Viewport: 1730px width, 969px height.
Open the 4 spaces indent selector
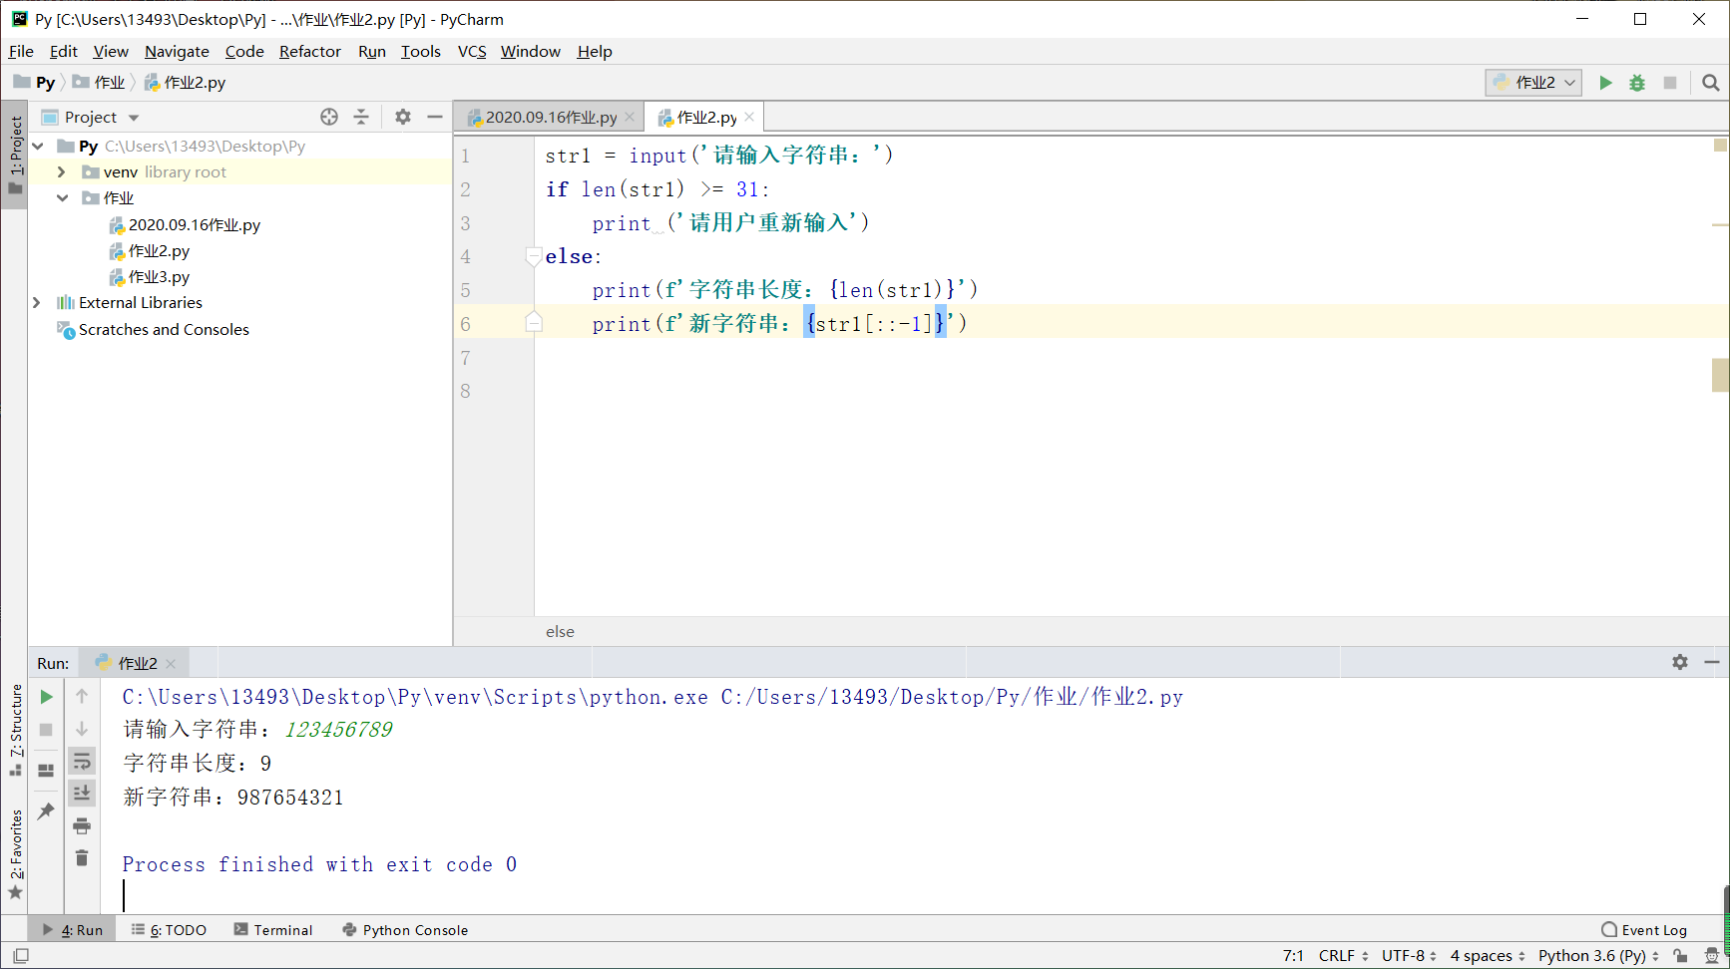pos(1488,956)
